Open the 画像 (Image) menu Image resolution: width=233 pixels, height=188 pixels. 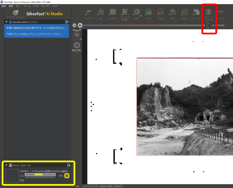[x=3, y=6]
